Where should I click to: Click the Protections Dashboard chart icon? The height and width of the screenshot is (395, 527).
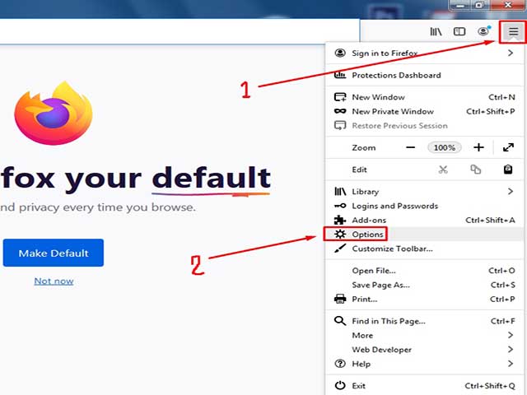point(340,75)
